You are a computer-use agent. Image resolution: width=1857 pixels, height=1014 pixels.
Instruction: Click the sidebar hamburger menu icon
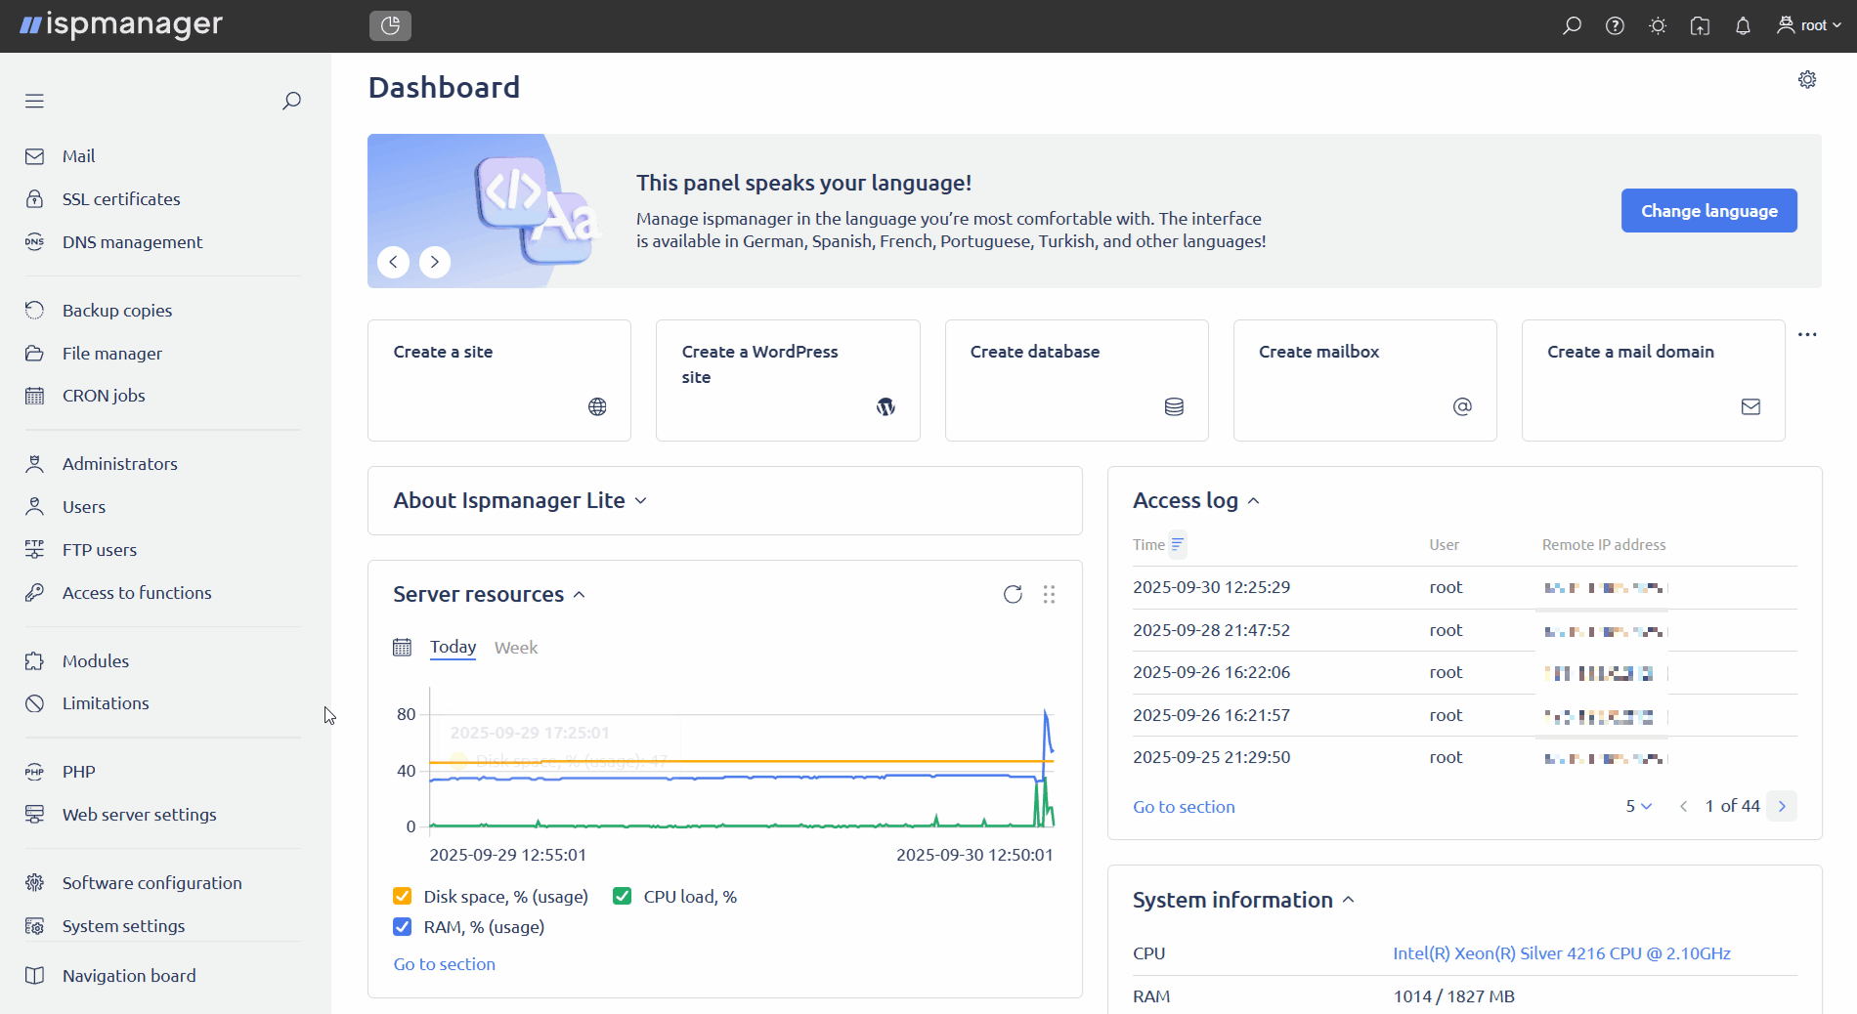point(35,102)
